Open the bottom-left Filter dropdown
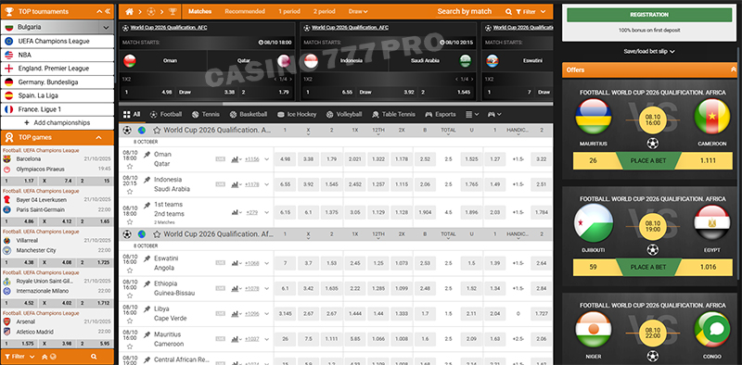 pos(19,357)
